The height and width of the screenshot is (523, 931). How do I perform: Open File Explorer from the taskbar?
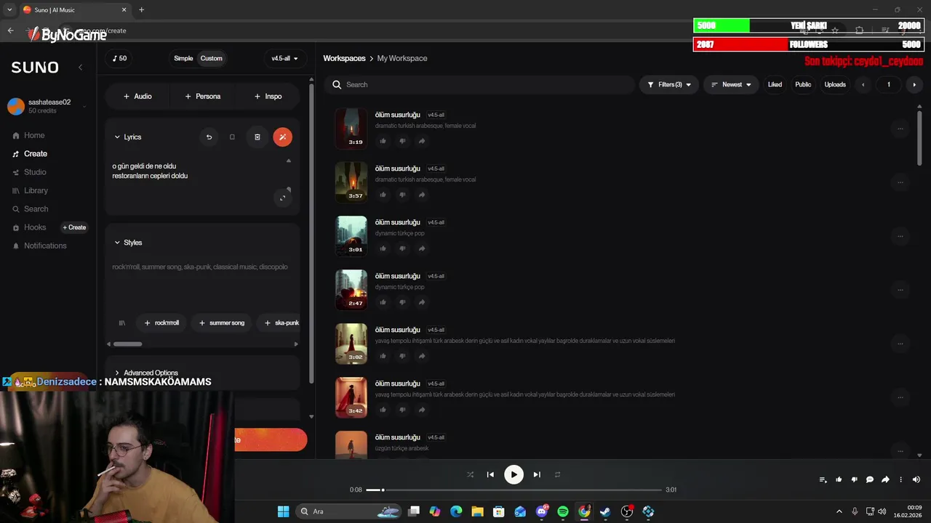click(x=477, y=511)
